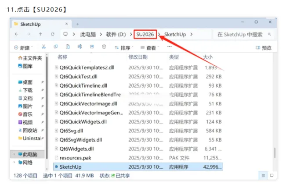Viewport: 304px width, 188px height.
Task: Click the 在 SketchUp 中搜索 search box
Action: click(244, 35)
